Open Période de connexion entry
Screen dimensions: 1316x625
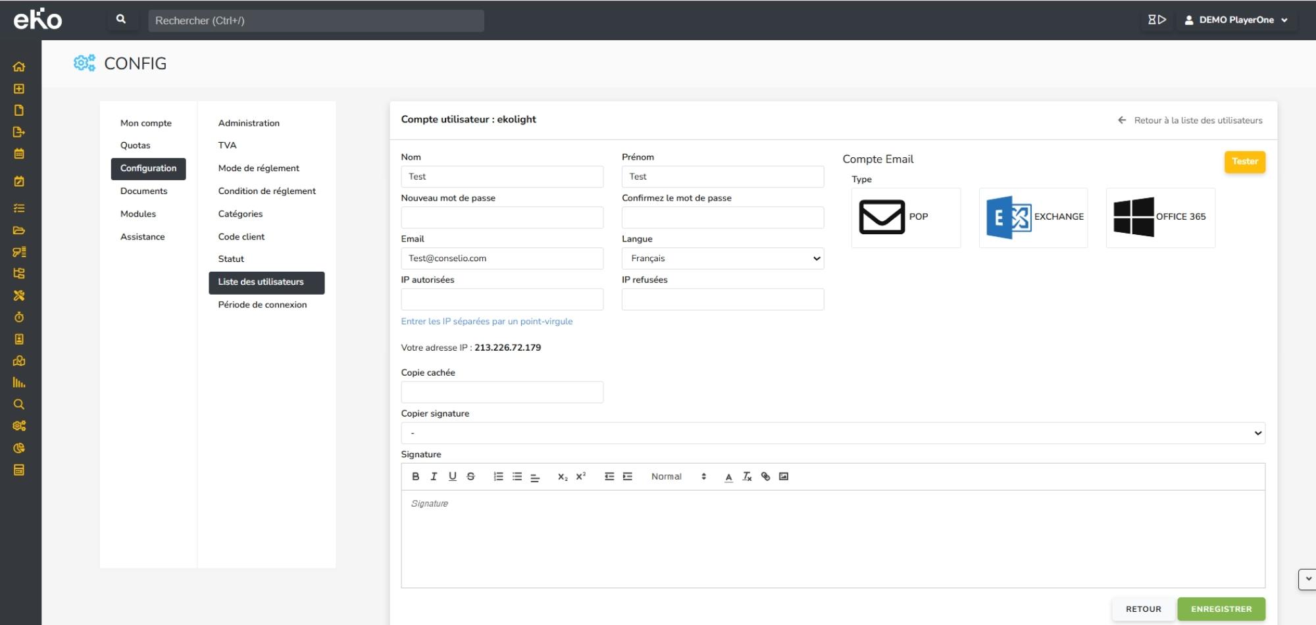click(263, 305)
